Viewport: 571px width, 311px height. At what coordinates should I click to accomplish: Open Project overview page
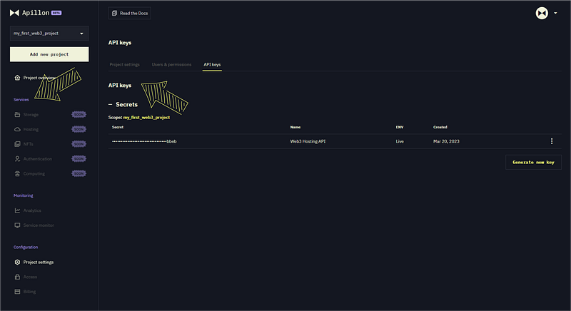(x=39, y=78)
